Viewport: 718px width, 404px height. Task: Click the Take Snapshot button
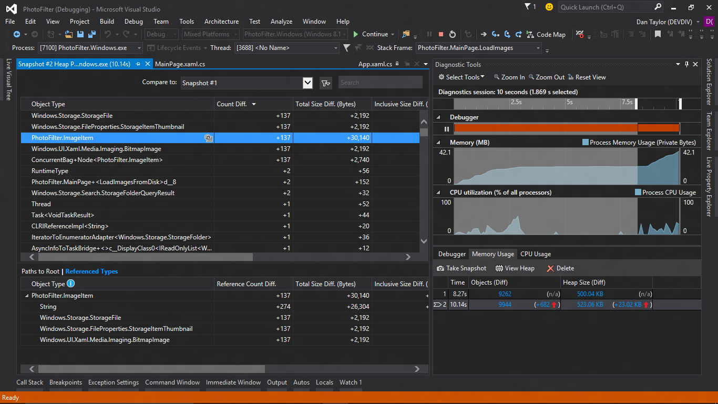tap(461, 268)
